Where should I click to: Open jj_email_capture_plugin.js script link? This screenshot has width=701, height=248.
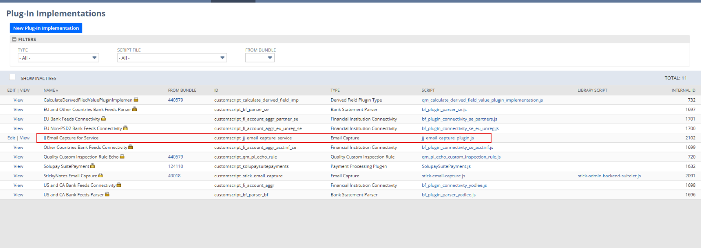[x=447, y=138]
